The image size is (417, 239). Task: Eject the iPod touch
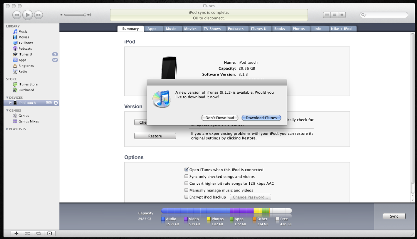click(56, 103)
